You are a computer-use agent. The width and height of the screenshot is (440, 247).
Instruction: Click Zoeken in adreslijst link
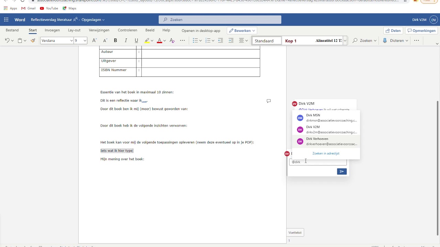[326, 153]
